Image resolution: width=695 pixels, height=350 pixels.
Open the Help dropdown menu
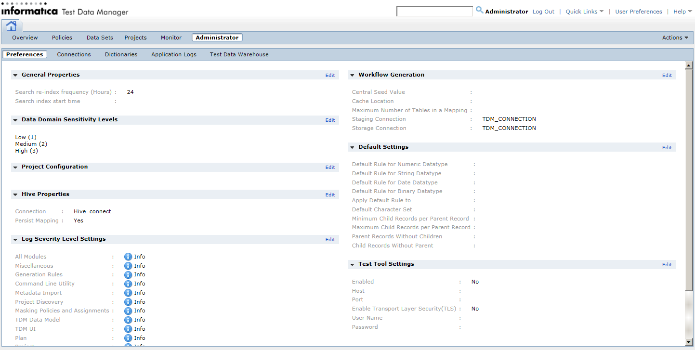[x=682, y=12]
